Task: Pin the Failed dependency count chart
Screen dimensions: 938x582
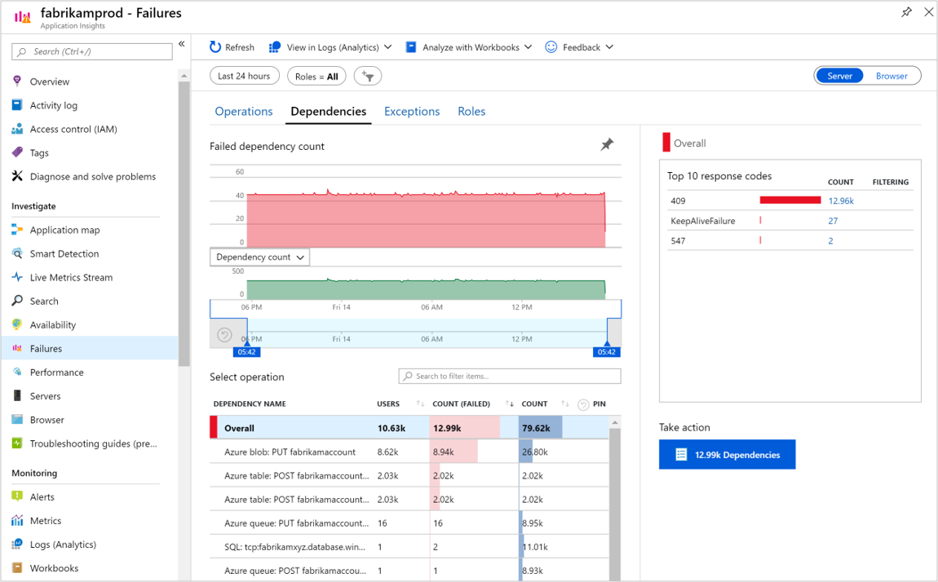Action: click(x=607, y=145)
